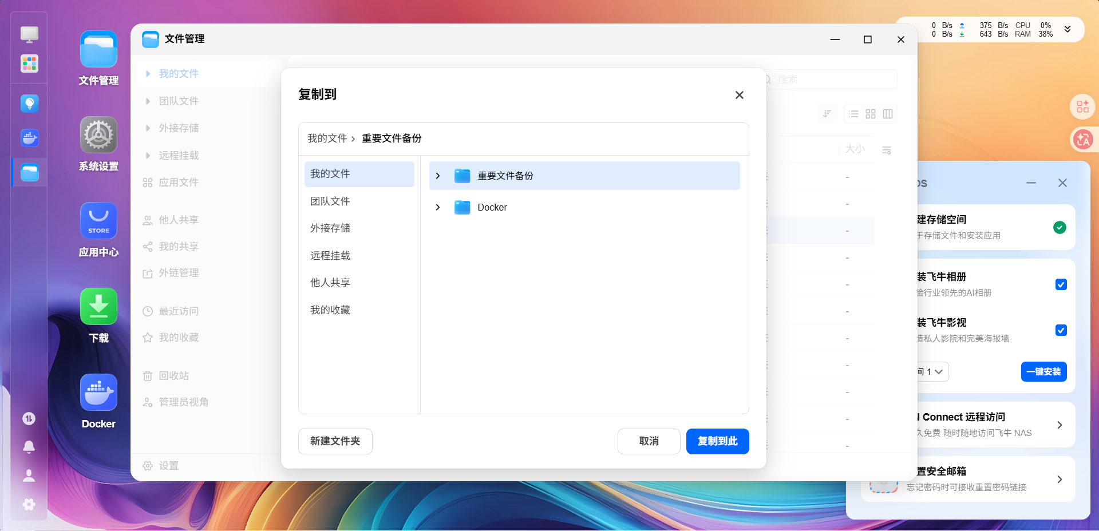Click the 复制到此 button

pyautogui.click(x=718, y=441)
